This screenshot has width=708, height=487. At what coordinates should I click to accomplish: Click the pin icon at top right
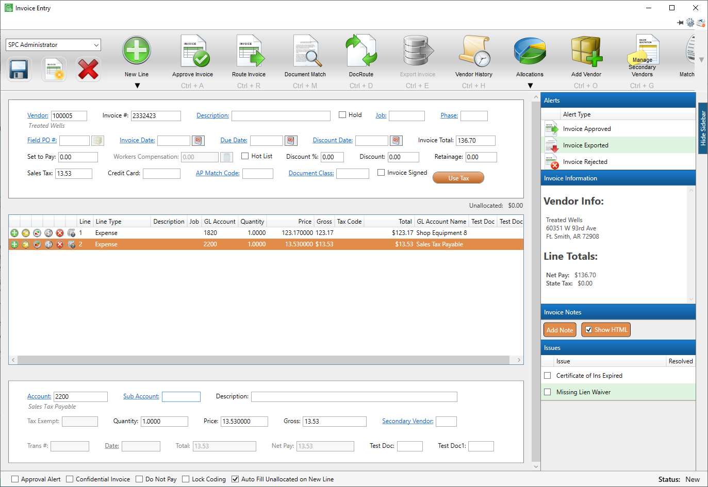[680, 23]
